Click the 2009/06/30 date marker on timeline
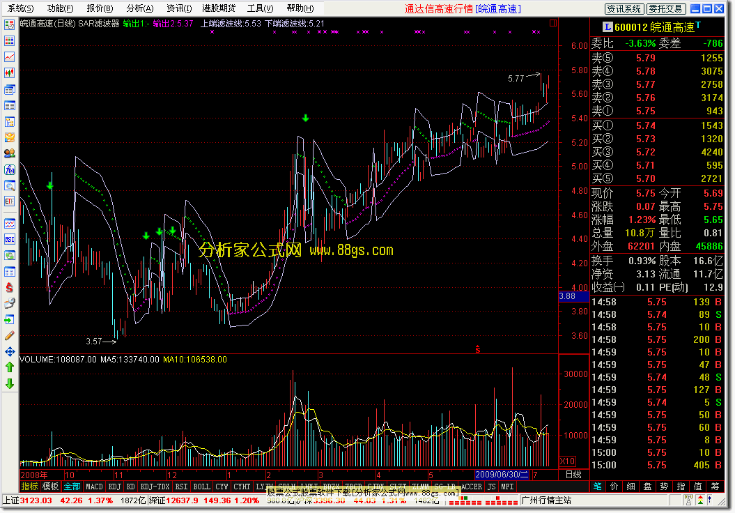The image size is (735, 513). click(502, 475)
